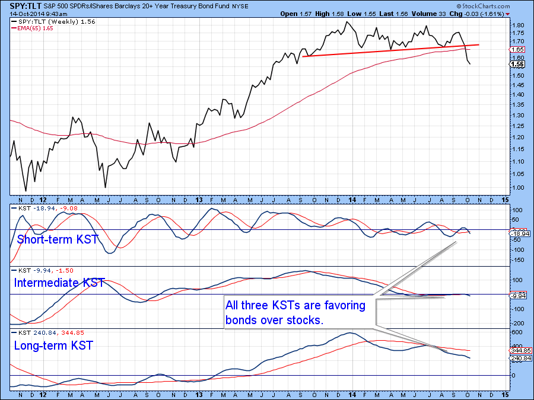Click the NYSE exchange label
Screen dimensions: 534x400
click(x=240, y=7)
